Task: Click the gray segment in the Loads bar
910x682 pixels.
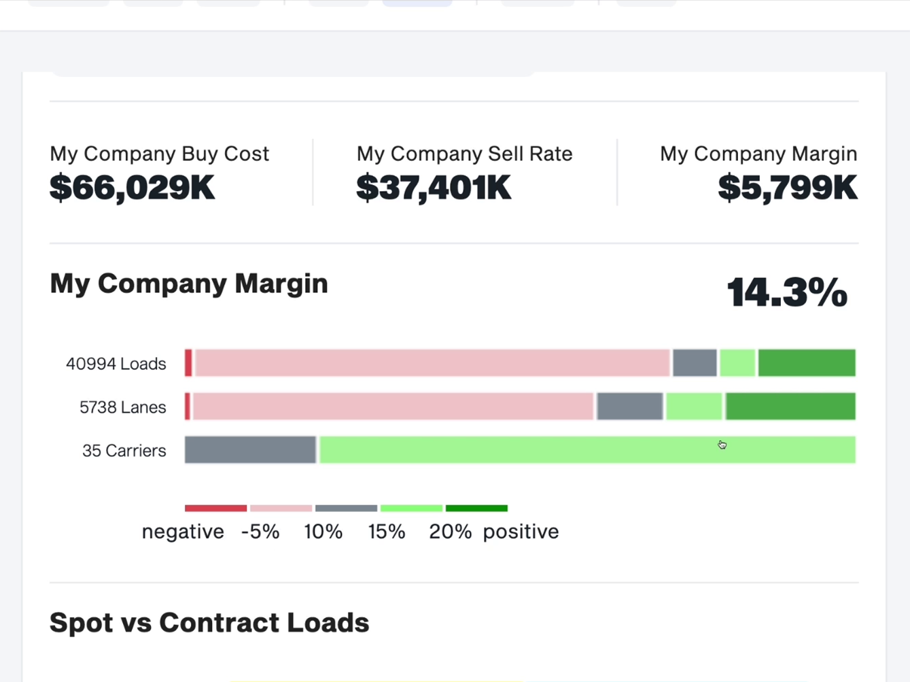Action: [x=695, y=363]
